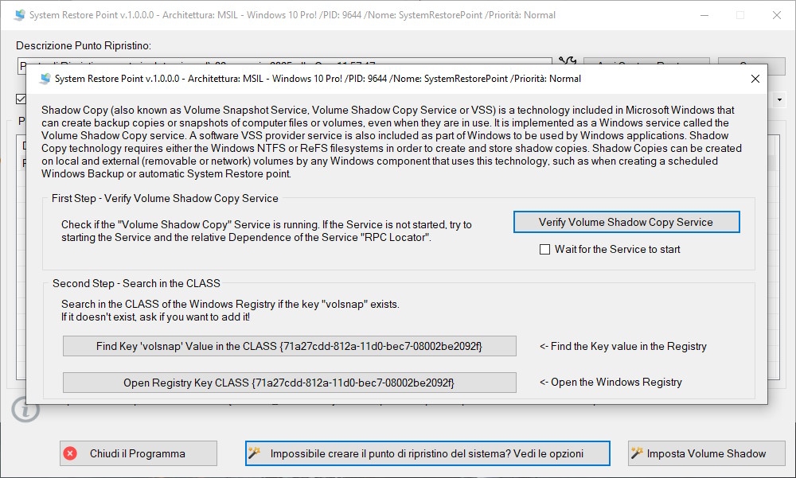Click the red X icon on Chiudi il Programma
The height and width of the screenshot is (478, 796).
click(x=70, y=453)
